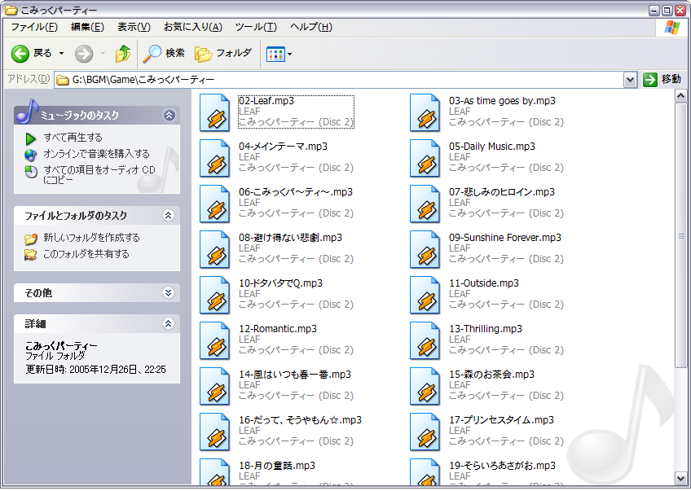The image size is (691, 491).
Task: Select the 14-風はいつも春一番.mp3 file icon
Action: coord(214,386)
